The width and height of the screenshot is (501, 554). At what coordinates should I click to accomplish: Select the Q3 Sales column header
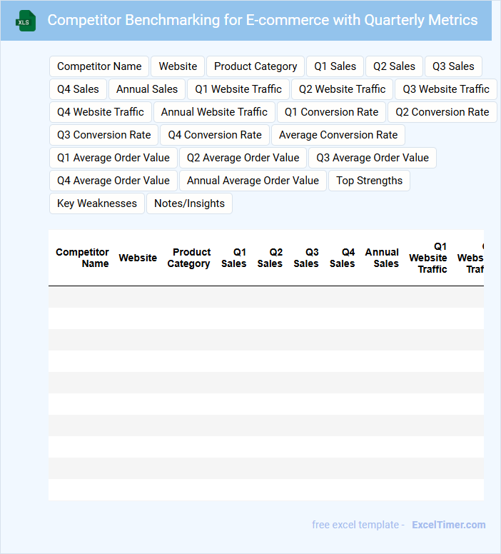click(306, 258)
